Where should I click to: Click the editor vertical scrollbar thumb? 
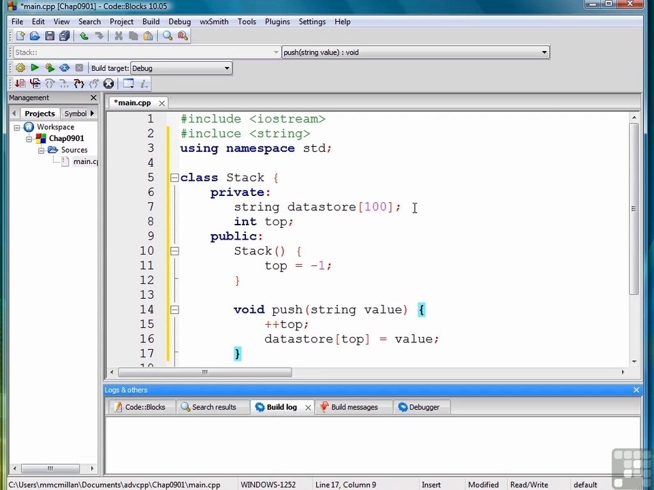(634, 208)
